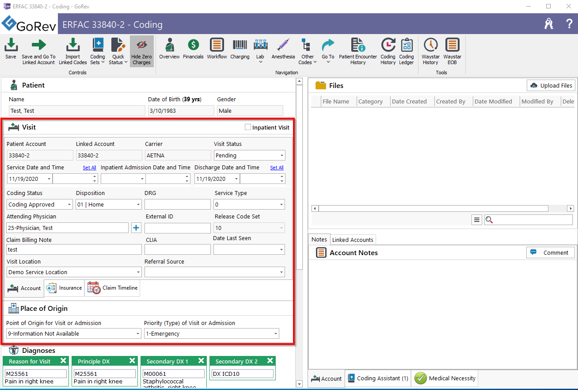Click the Upload Files button
578x390 pixels.
tap(551, 86)
